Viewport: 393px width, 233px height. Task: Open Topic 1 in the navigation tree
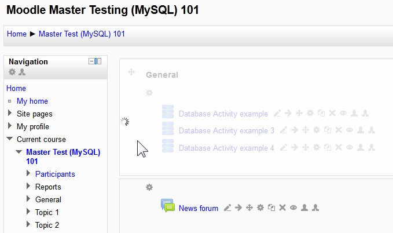pyautogui.click(x=47, y=212)
